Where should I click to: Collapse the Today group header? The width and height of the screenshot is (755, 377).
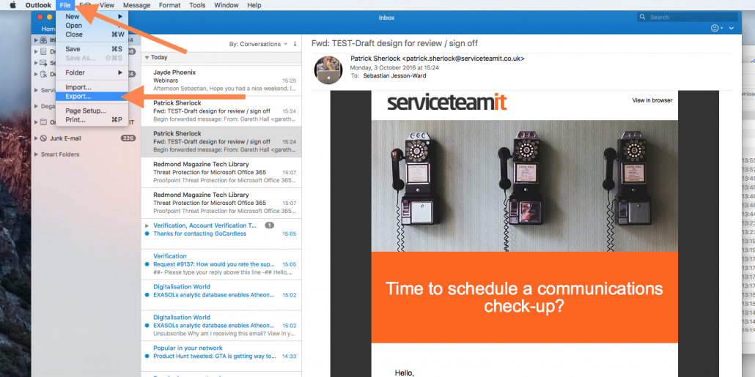coord(147,57)
